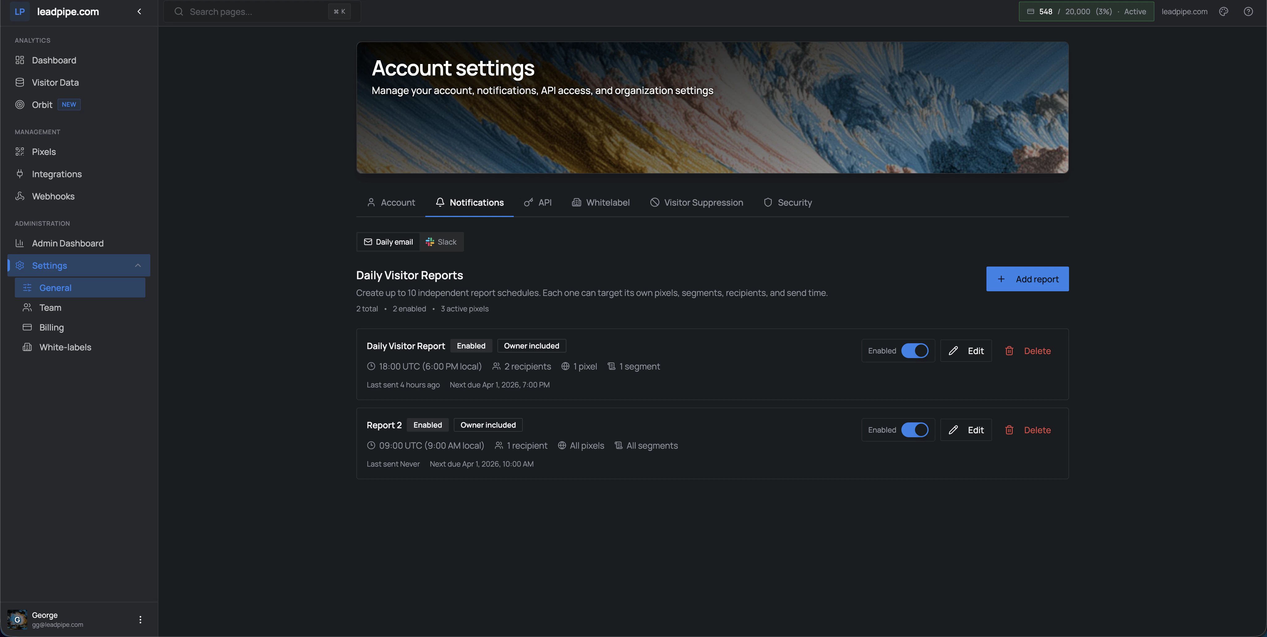This screenshot has height=637, width=1267.
Task: Open Orbit from the sidebar
Action: click(42, 105)
